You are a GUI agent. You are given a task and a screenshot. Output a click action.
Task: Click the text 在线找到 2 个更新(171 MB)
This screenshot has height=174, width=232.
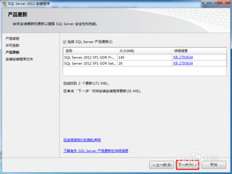[86, 83]
